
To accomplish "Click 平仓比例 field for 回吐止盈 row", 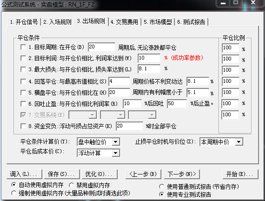I will (231, 104).
